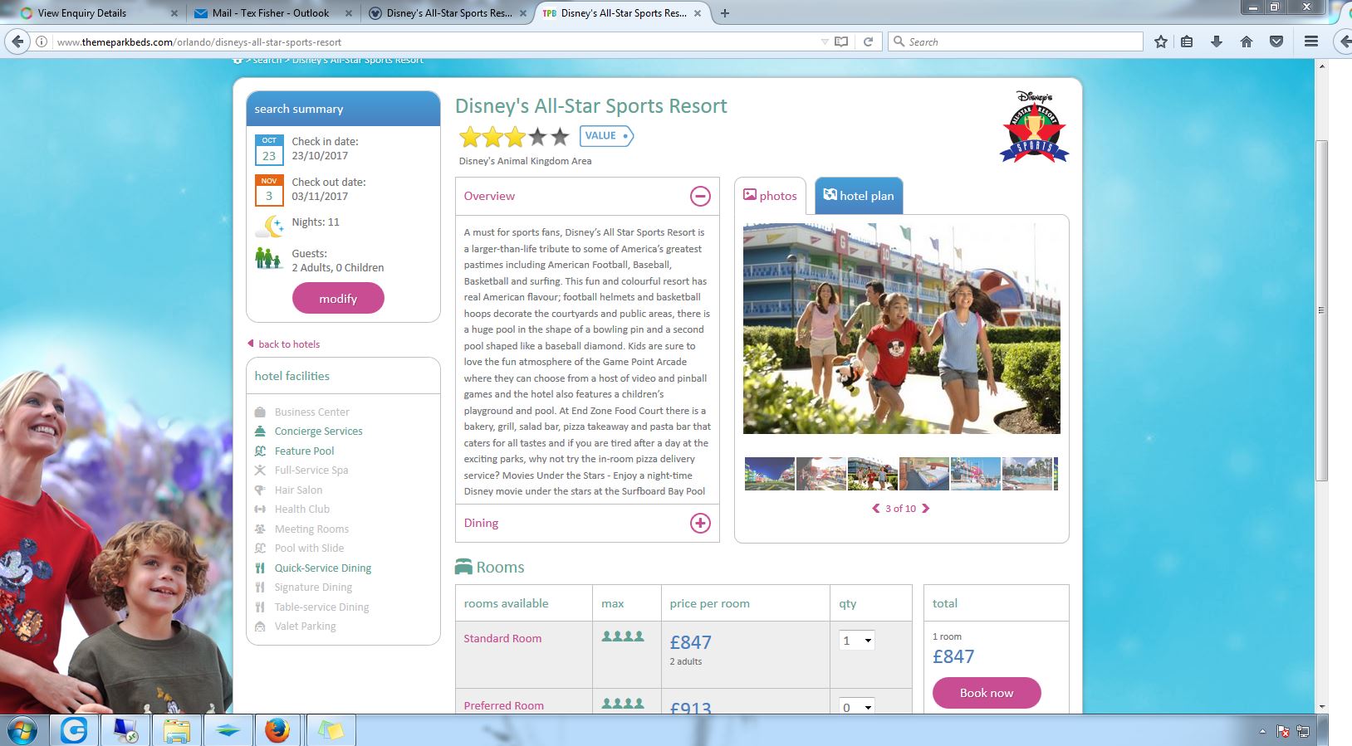Bookmark this page with the star icon

coord(1161,41)
